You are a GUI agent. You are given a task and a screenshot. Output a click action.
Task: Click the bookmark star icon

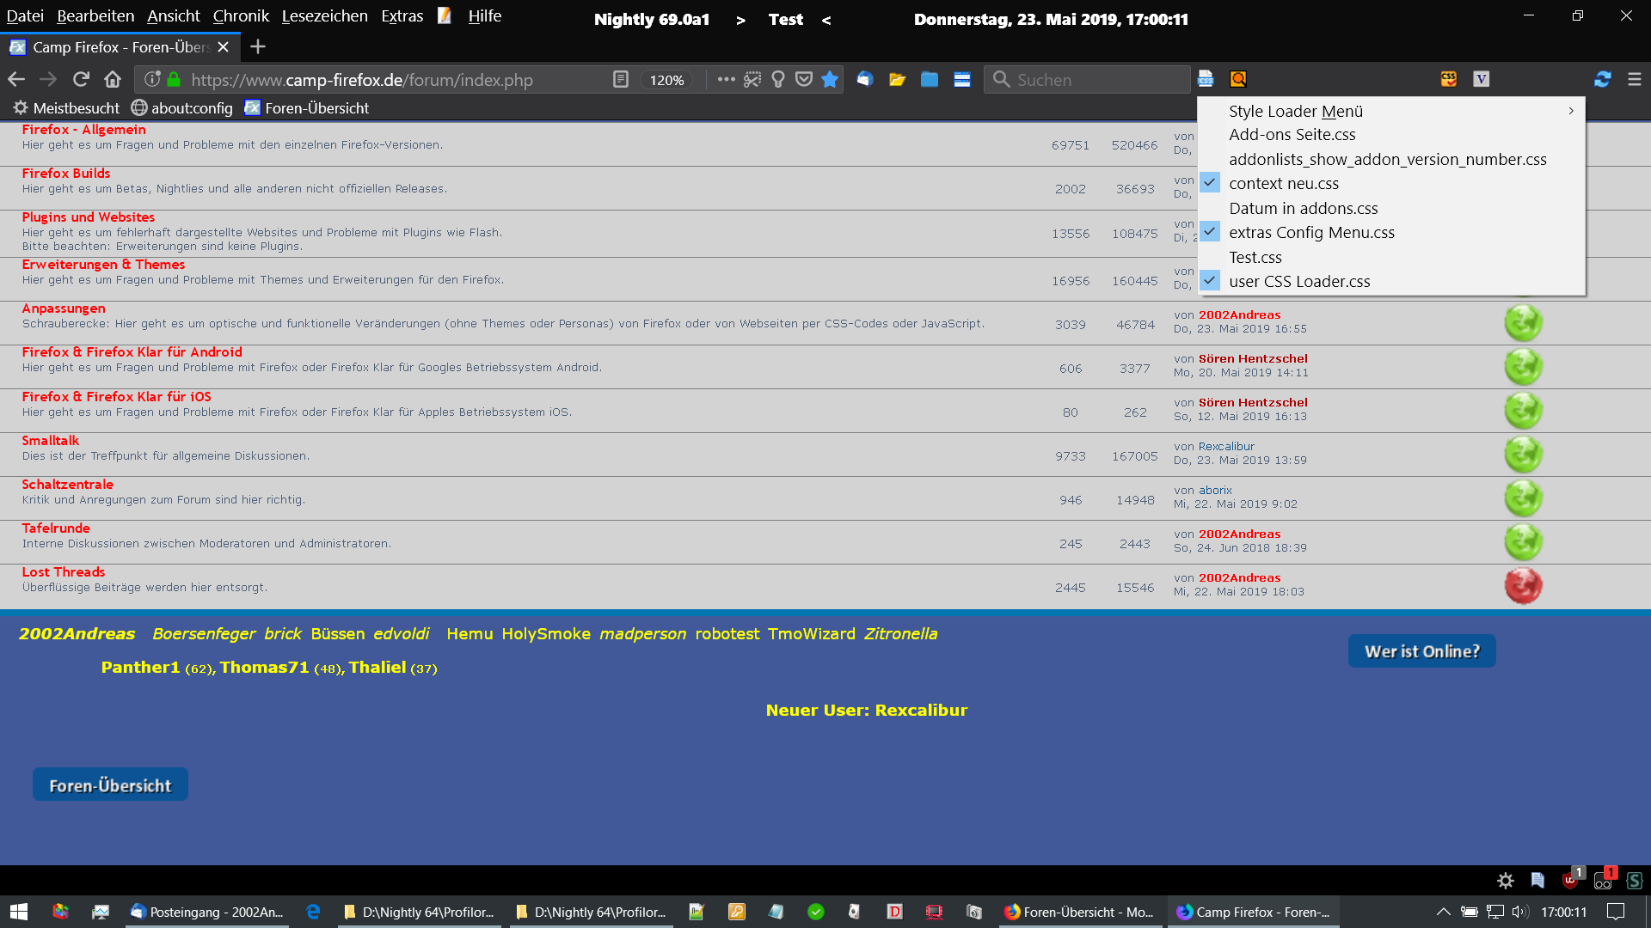pyautogui.click(x=829, y=79)
